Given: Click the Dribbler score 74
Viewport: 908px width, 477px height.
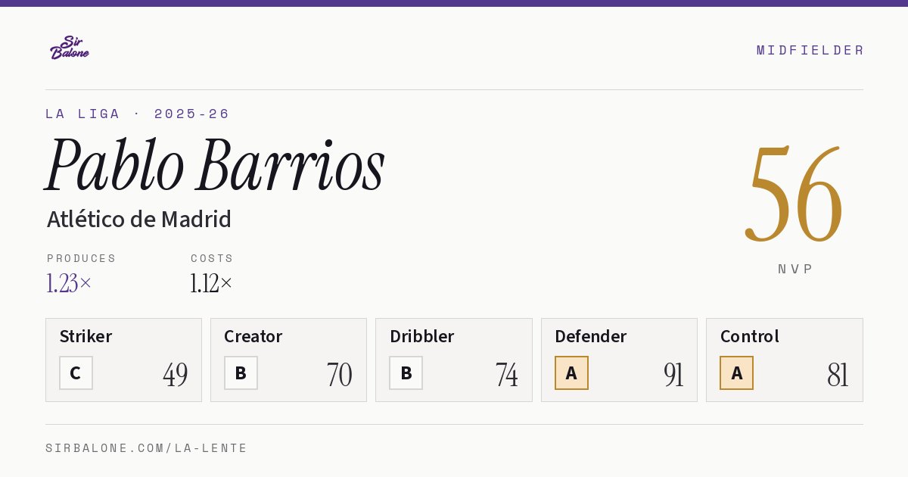Looking at the screenshot, I should (x=506, y=374).
